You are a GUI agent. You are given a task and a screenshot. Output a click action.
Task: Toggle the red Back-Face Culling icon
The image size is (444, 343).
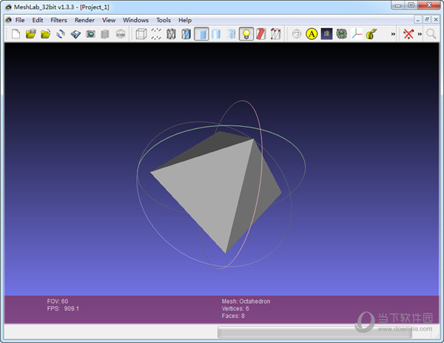tap(260, 34)
